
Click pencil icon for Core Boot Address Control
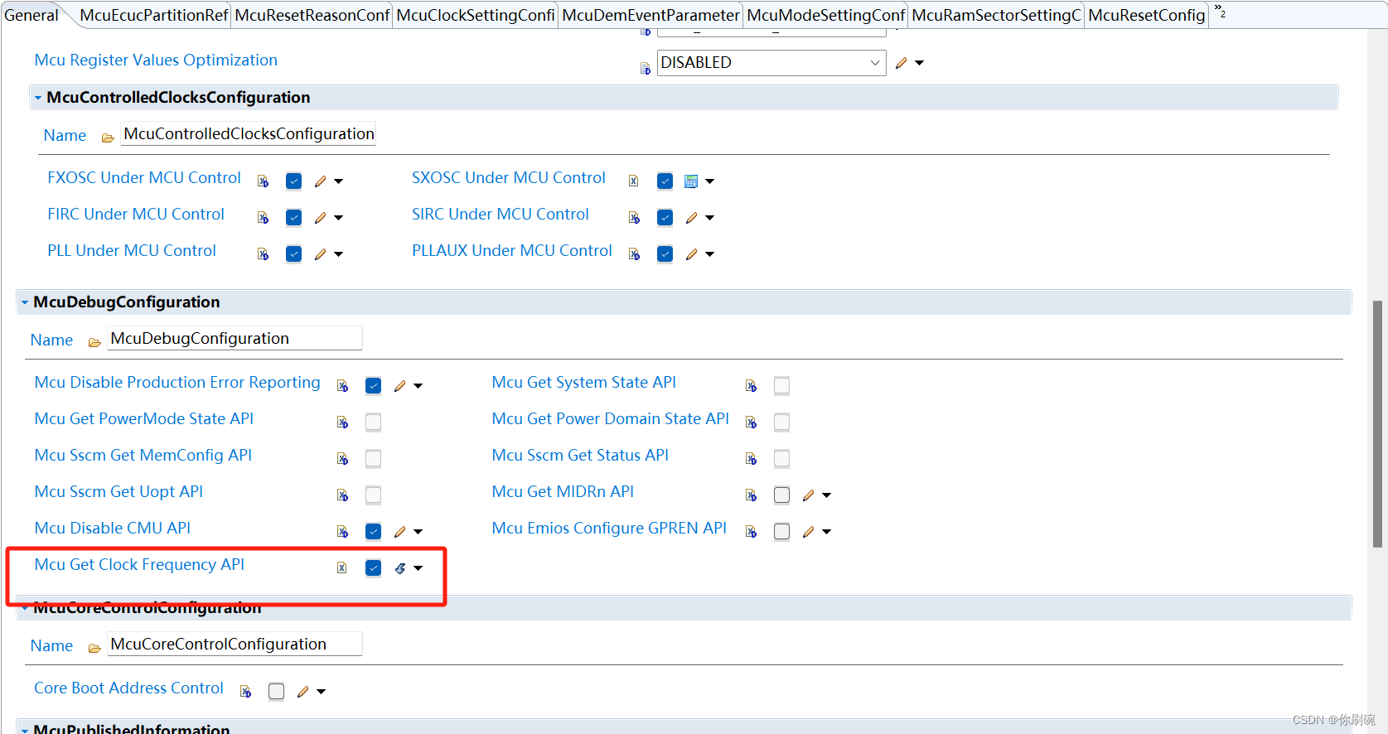[x=303, y=692]
